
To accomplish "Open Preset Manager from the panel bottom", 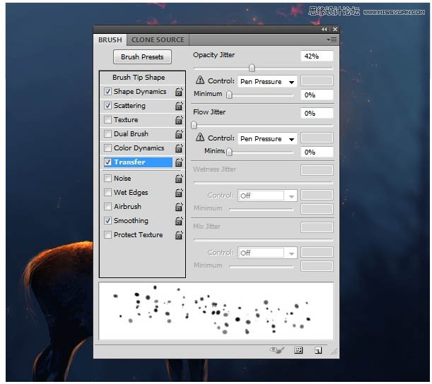I will point(298,350).
